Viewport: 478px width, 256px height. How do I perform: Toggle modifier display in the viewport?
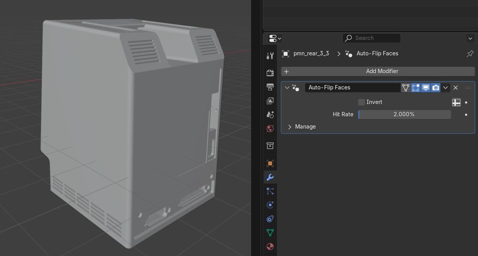[425, 88]
